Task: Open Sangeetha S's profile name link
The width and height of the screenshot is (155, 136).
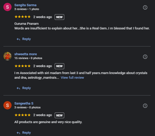Action: coord(24,103)
